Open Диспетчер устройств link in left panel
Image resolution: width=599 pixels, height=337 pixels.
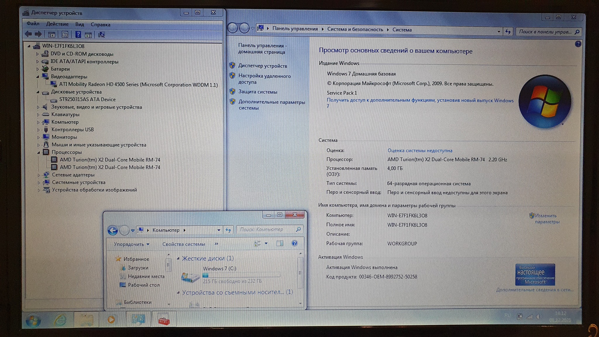tap(262, 66)
